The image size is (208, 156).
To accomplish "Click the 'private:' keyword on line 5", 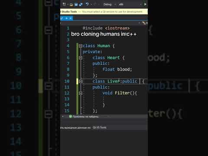I will click(92, 52).
